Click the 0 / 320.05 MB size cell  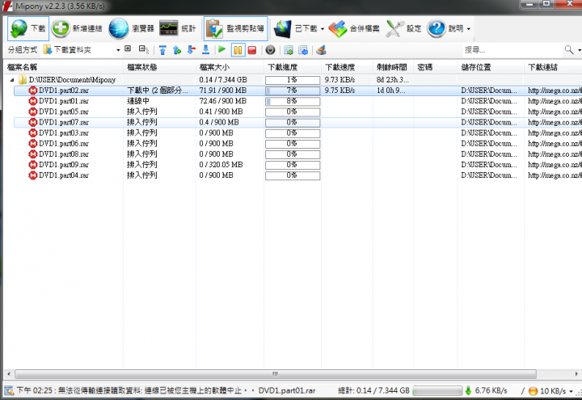coord(221,165)
